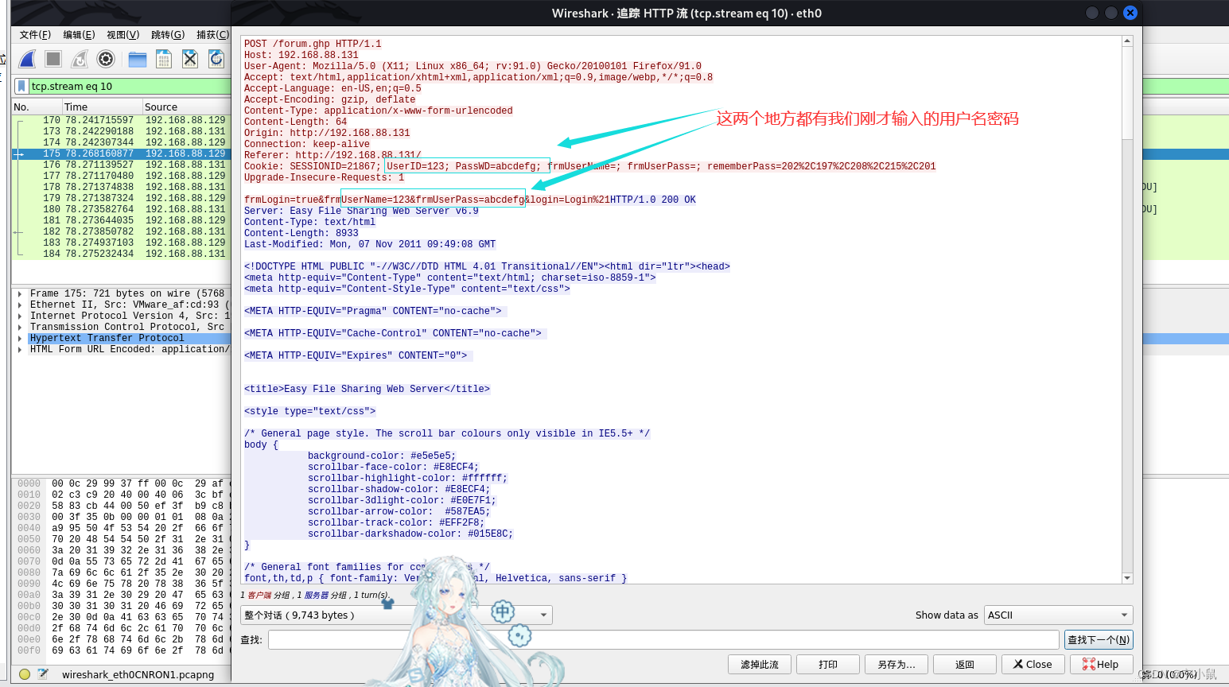The image size is (1229, 687).
Task: Click the tcp.stream eq 10 display filter field
Action: [x=130, y=86]
